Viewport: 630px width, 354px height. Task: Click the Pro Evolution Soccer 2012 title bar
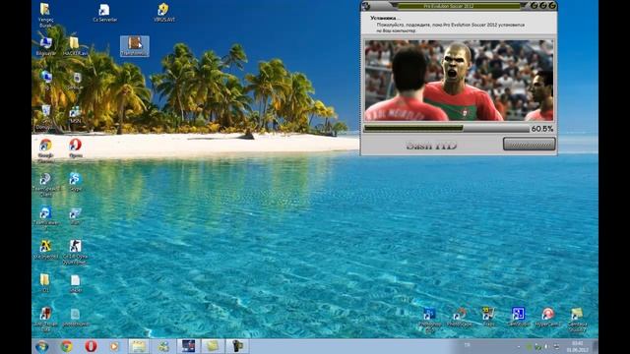point(460,6)
